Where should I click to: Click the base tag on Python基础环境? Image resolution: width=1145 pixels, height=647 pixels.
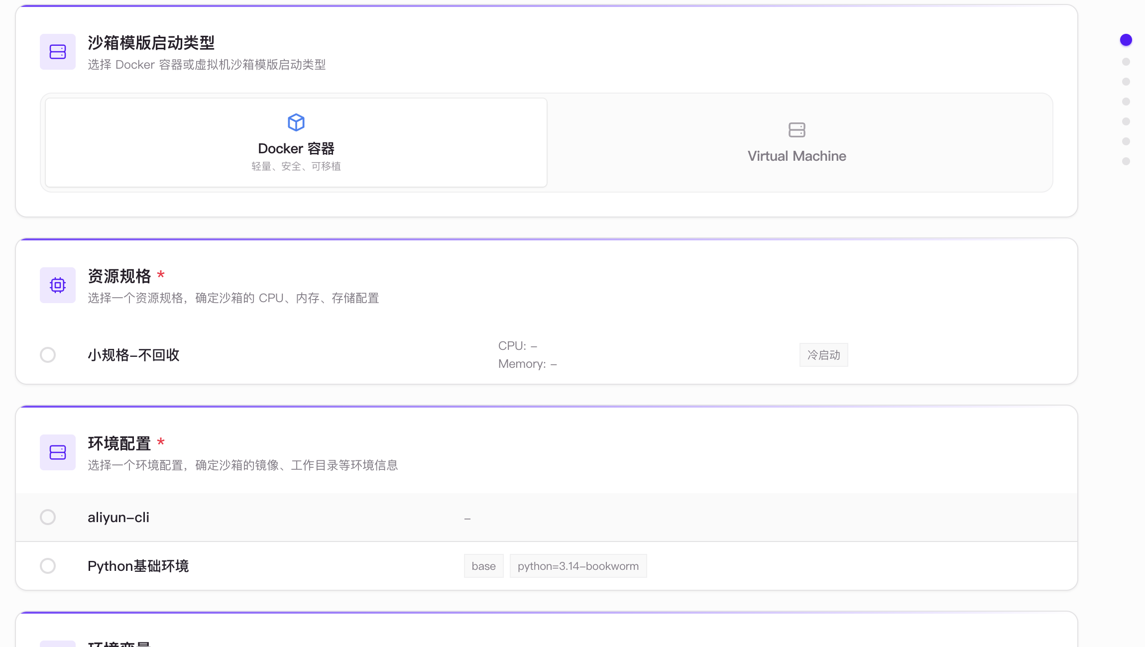click(x=484, y=566)
